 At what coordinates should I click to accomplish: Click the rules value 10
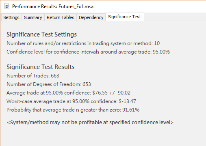click(157, 43)
